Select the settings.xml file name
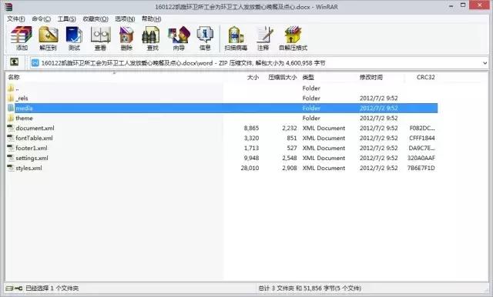The width and height of the screenshot is (493, 297). 32,158
